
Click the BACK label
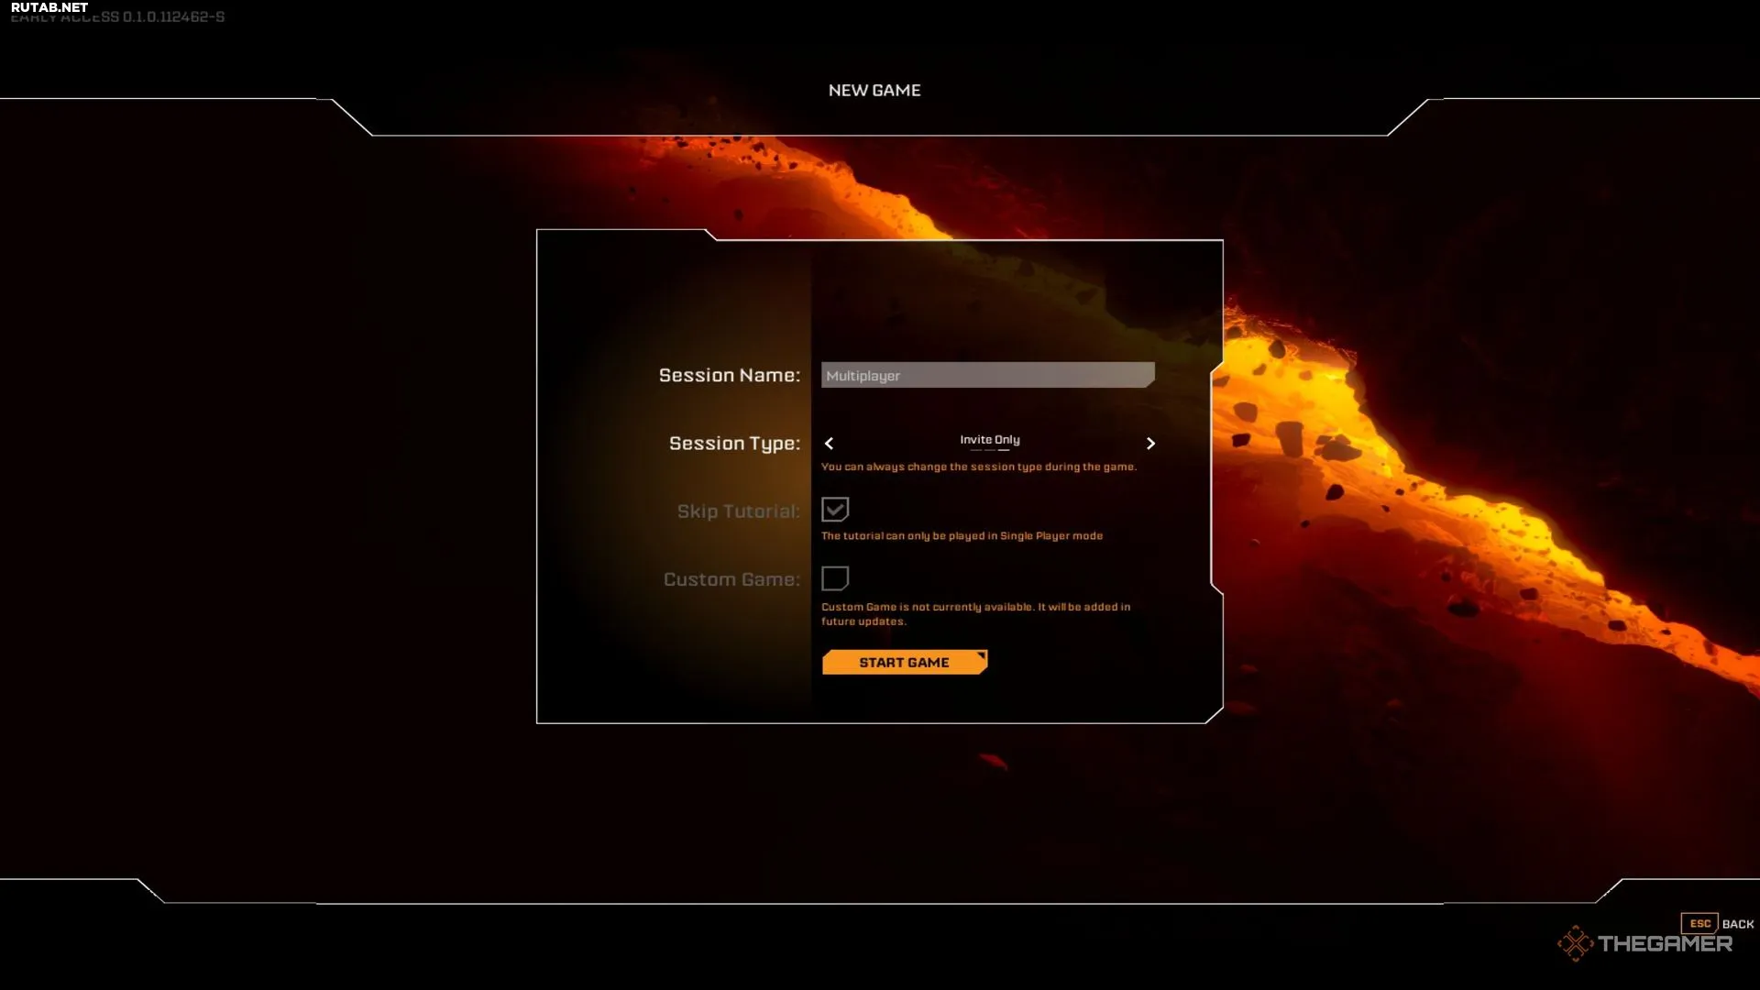point(1737,924)
